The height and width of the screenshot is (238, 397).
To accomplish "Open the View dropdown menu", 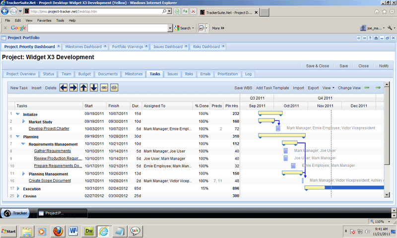I will coord(328,88).
